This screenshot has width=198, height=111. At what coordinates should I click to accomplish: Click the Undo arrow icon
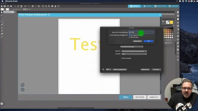(x=25, y=6)
